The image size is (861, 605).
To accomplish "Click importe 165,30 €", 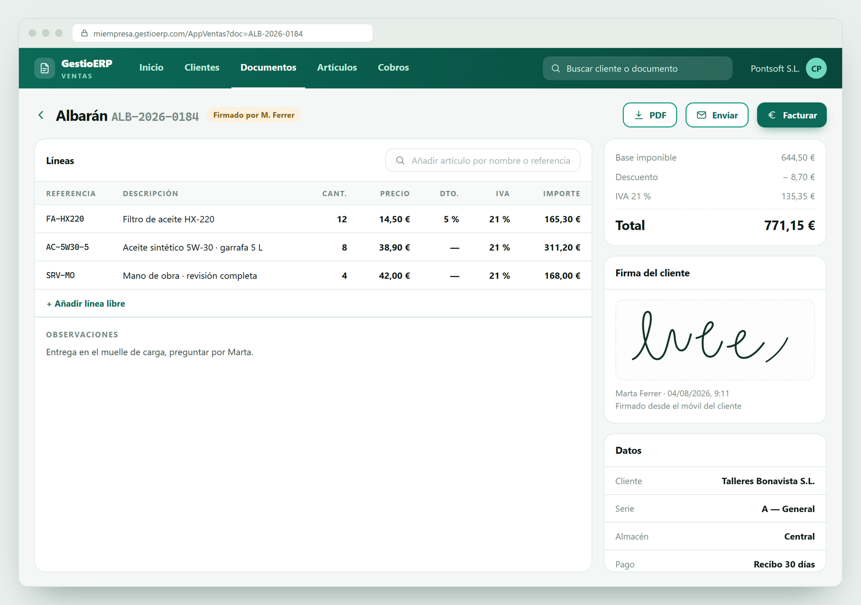I will 562,219.
